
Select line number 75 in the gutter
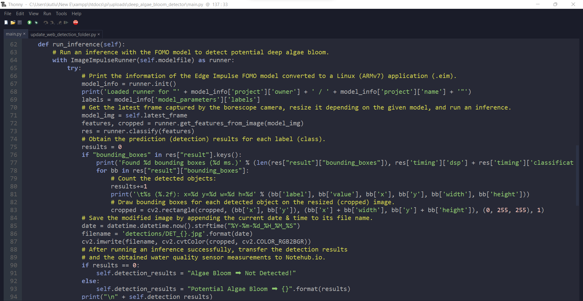13,147
